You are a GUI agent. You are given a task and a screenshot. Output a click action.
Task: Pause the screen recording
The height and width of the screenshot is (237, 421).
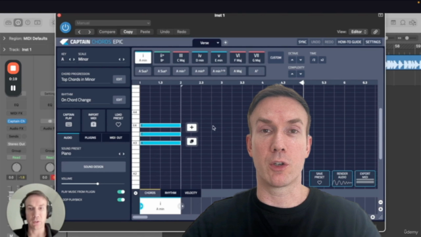point(13,88)
